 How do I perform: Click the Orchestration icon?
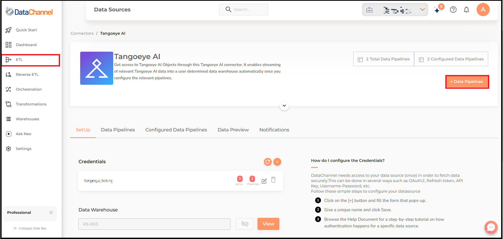[8, 89]
